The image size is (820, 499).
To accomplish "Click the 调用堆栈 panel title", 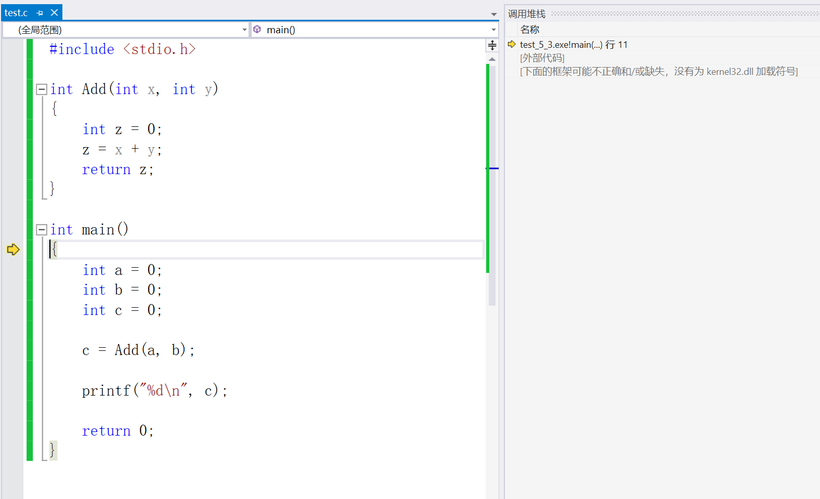I will coord(527,14).
